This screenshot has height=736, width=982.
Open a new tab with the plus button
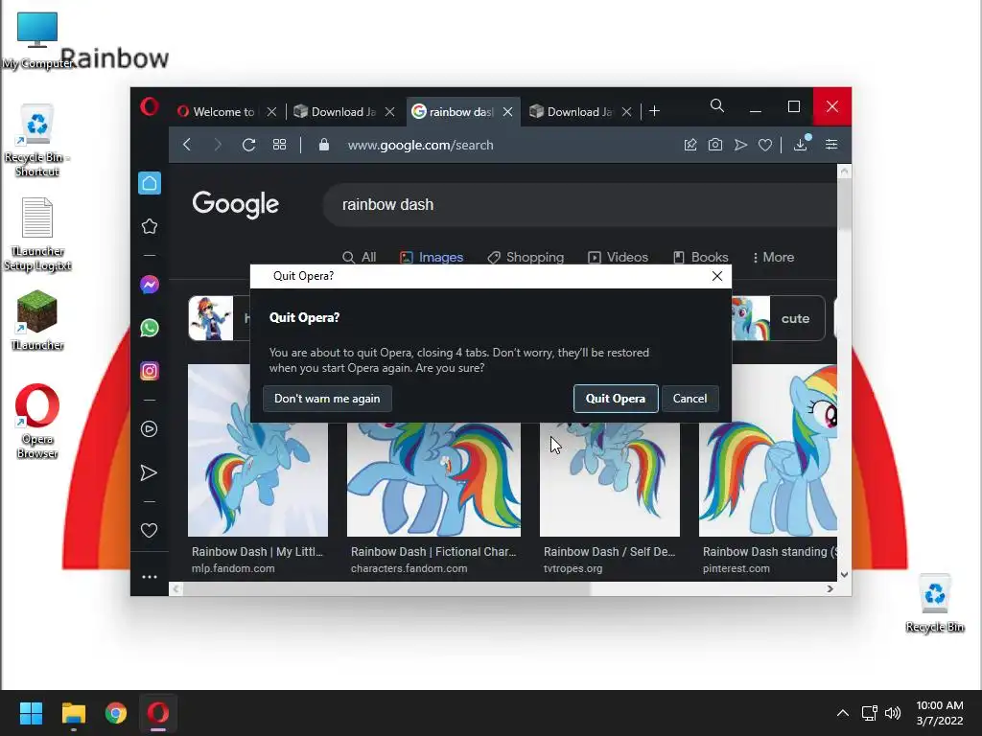pyautogui.click(x=654, y=111)
